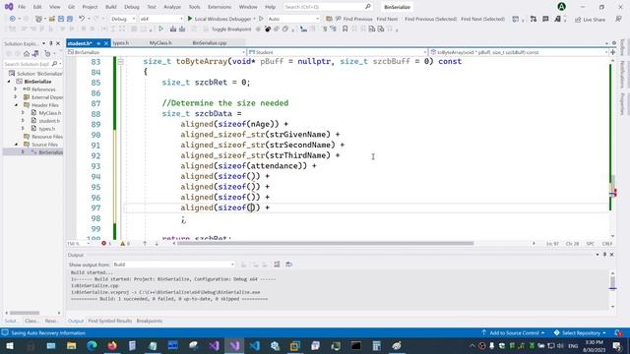Screen dimensions: 630x354
Task: Open Visual Studio Code from taskbar
Action: [x=254, y=345]
